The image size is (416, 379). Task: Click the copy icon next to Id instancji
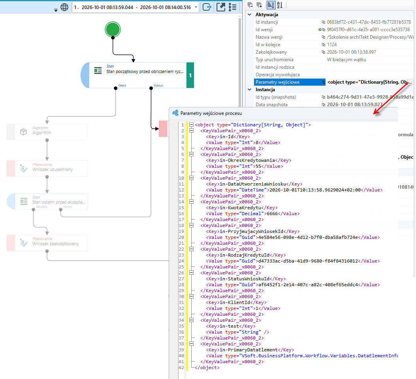(324, 22)
